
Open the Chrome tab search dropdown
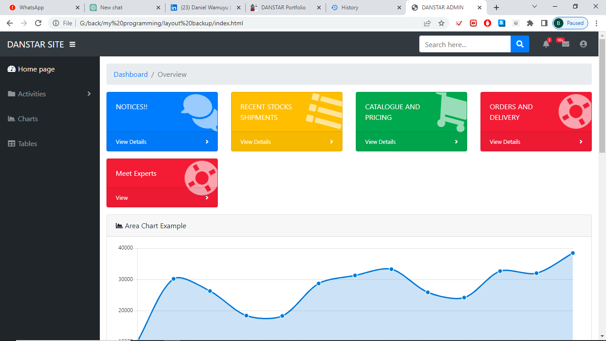pyautogui.click(x=535, y=7)
